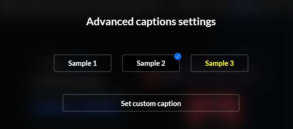
Task: Pick the yellow Sample 3 caption style
Action: point(219,63)
